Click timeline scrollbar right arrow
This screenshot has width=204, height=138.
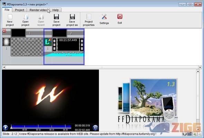200,67
